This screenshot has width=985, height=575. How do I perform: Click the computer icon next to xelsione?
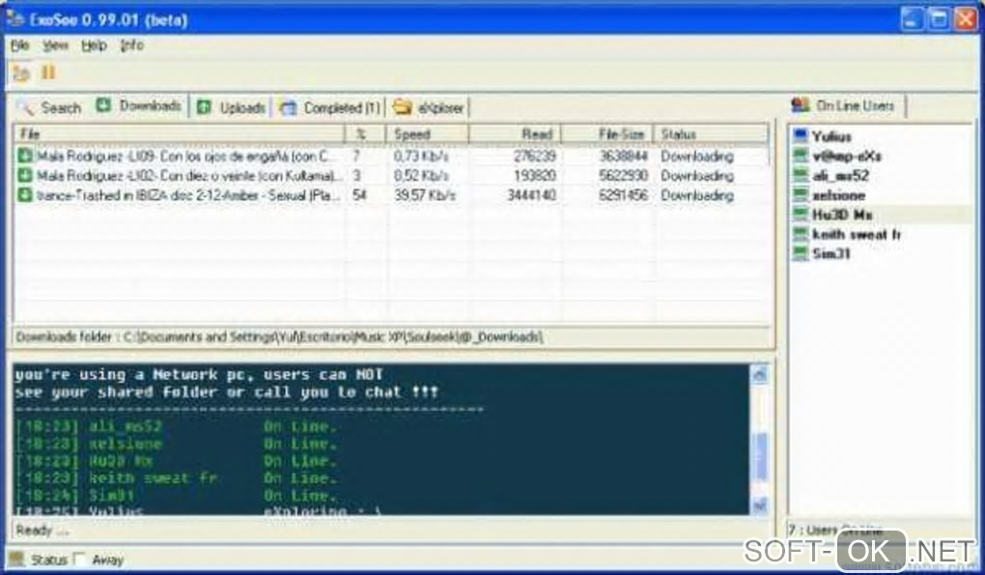point(801,194)
